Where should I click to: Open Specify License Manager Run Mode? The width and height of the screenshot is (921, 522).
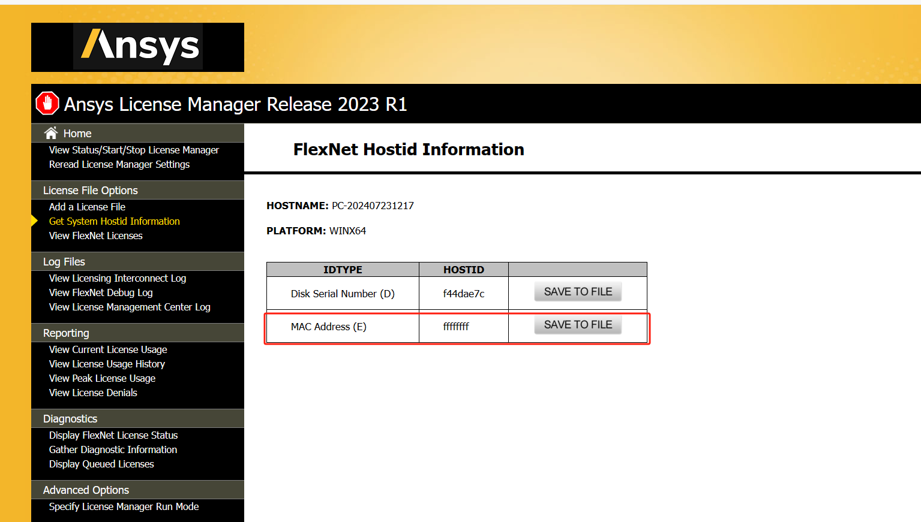124,506
